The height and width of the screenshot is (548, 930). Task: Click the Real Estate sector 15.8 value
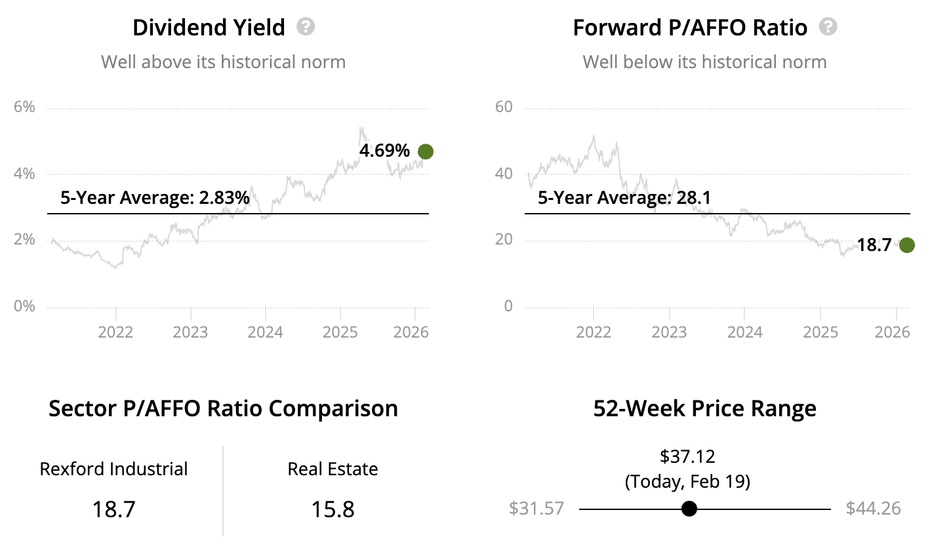tap(333, 509)
